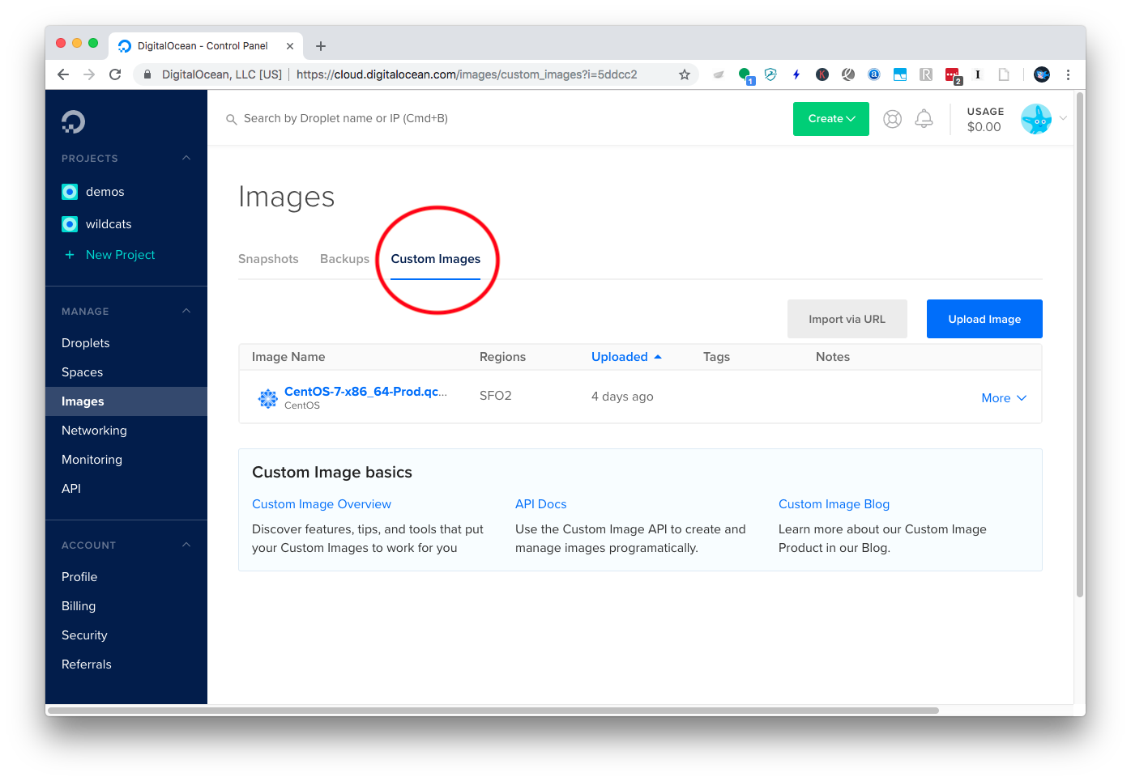Open the CentOS-7-x86_64-Prod image link
Screen dimensions: 1131x781
click(365, 392)
